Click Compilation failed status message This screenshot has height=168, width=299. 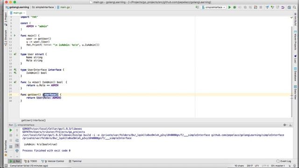(29, 166)
